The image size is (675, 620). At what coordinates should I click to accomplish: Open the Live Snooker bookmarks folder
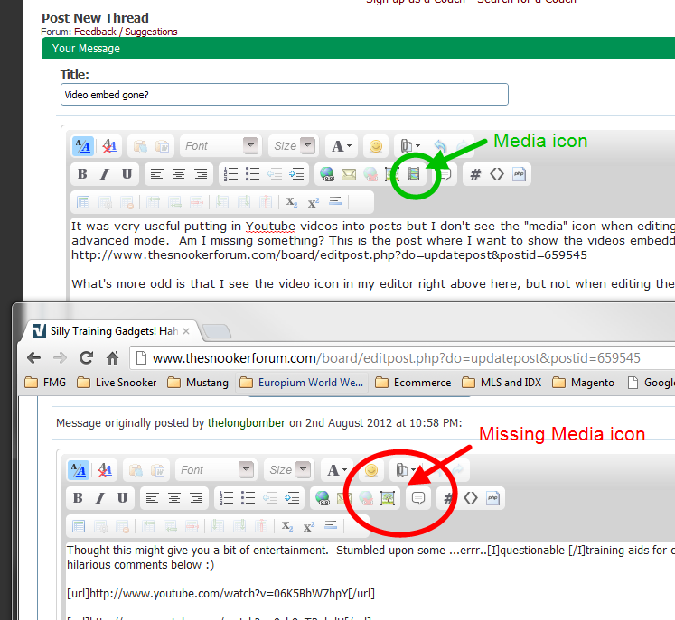(117, 383)
